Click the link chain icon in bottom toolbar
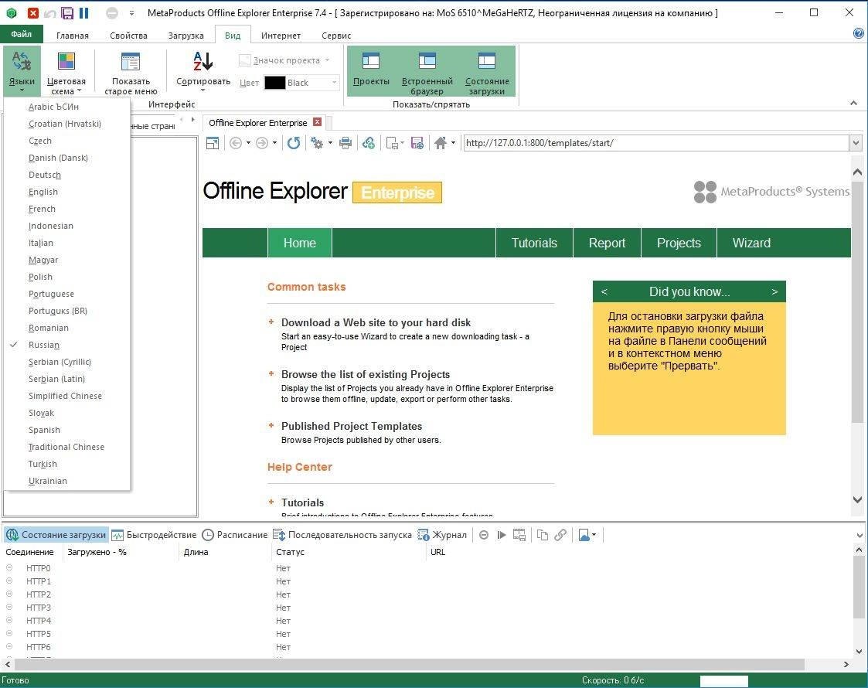 [x=560, y=535]
